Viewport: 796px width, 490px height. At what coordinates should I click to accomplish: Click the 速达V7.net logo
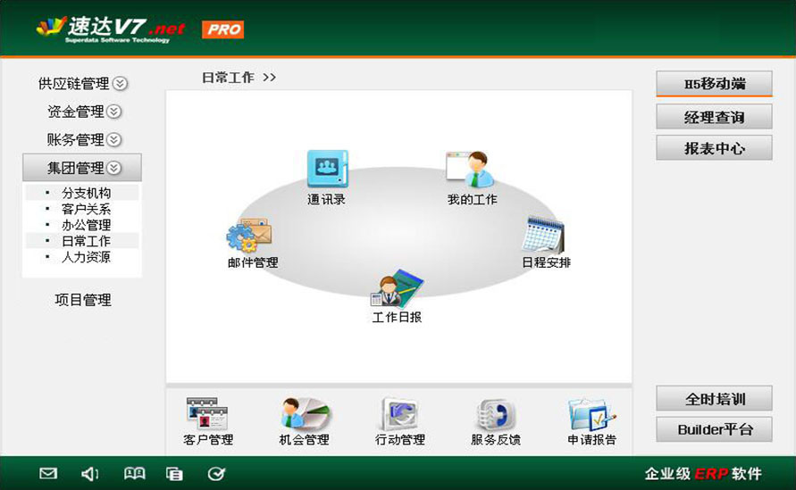pos(111,29)
